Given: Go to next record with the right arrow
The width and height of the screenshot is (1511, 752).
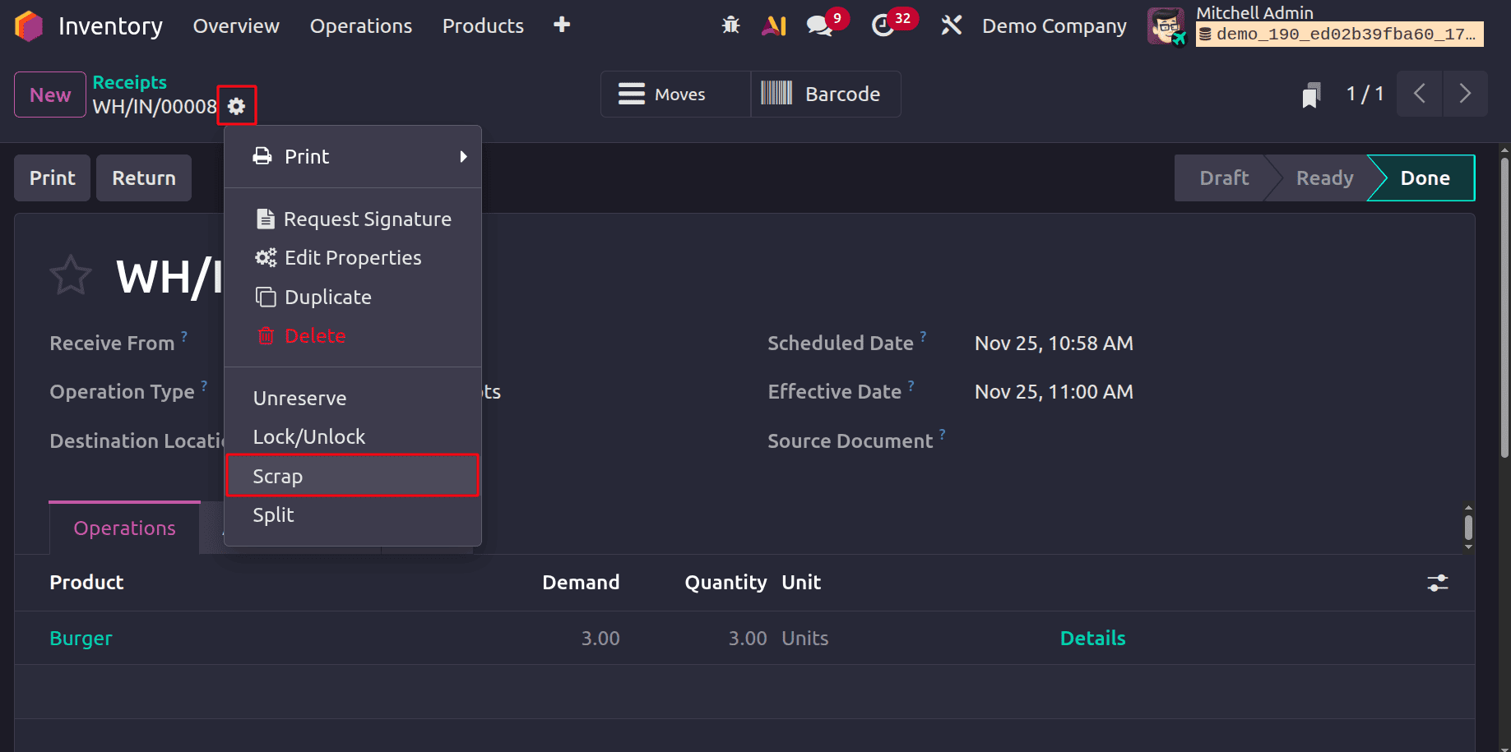Looking at the screenshot, I should pyautogui.click(x=1465, y=94).
